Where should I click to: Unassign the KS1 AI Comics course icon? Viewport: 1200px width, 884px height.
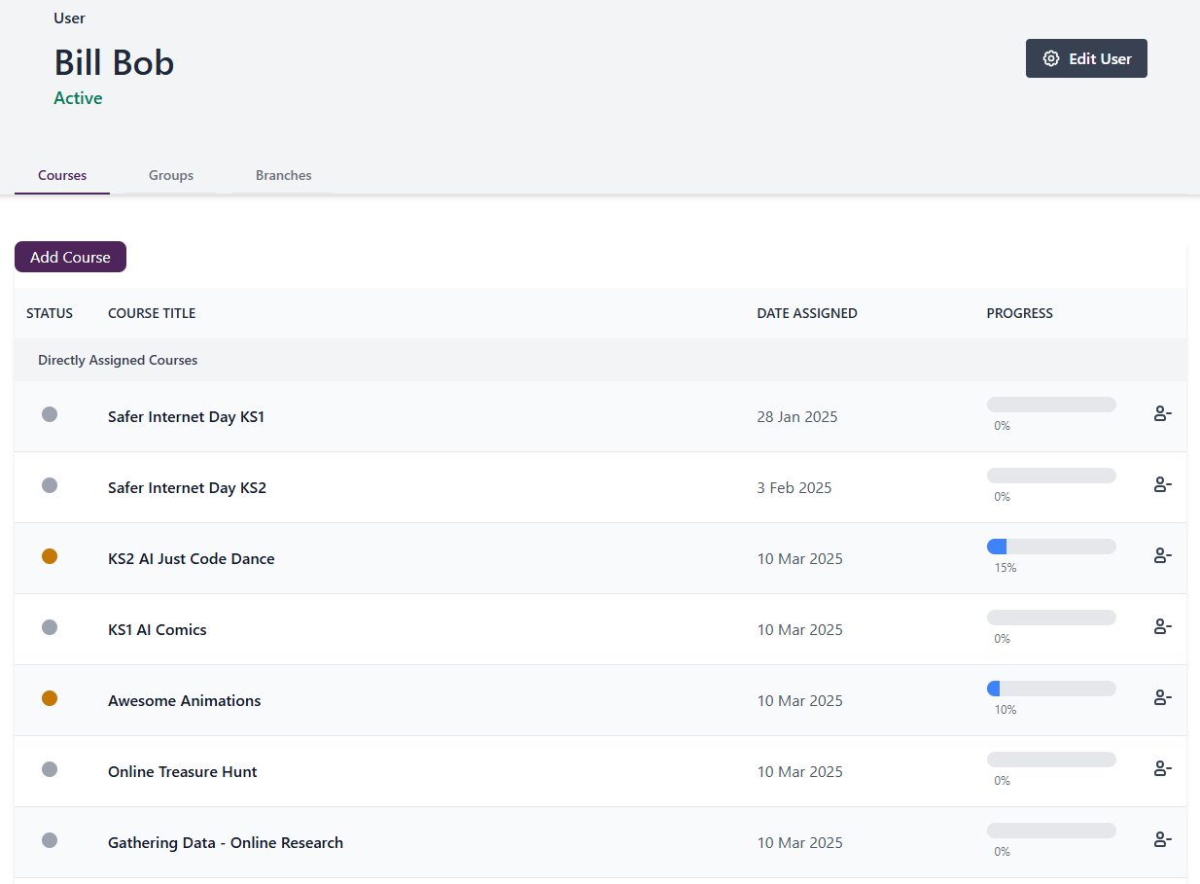[1162, 627]
